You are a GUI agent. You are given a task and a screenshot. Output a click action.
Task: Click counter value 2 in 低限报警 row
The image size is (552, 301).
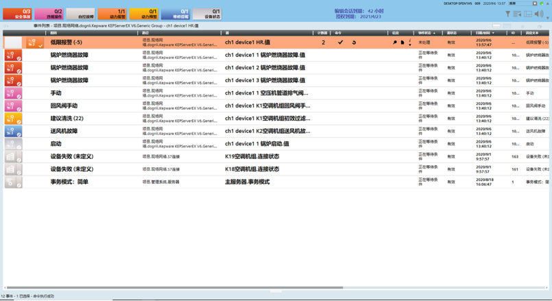pyautogui.click(x=323, y=43)
